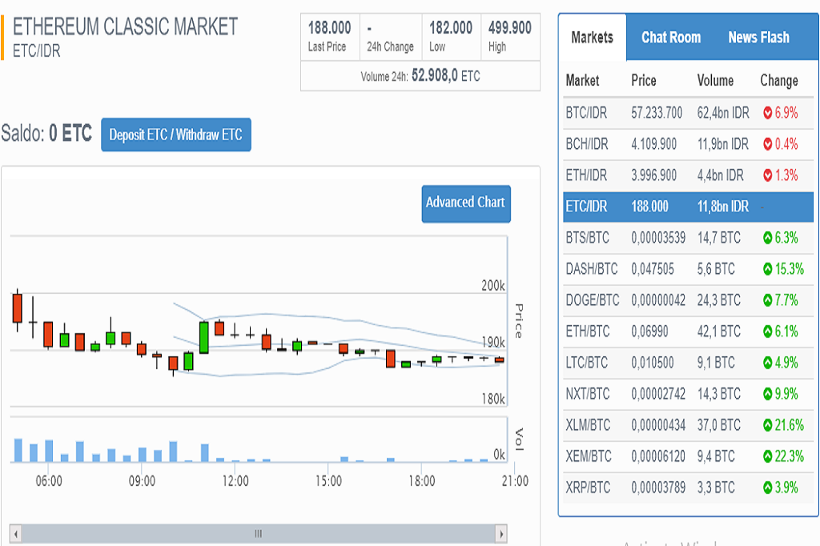
Task: Select the BCH/IDR market
Action: point(688,144)
